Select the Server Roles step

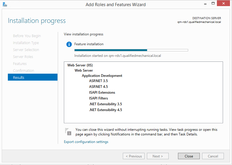click(x=23, y=57)
